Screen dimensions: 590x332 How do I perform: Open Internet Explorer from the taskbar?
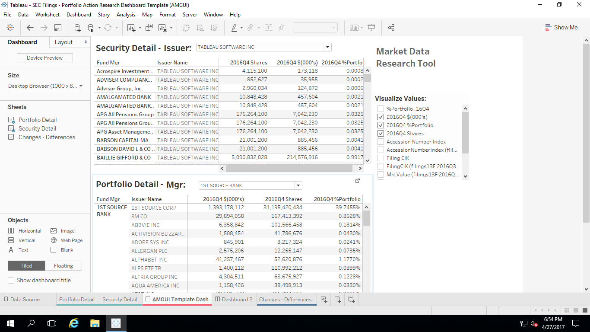[x=74, y=323]
